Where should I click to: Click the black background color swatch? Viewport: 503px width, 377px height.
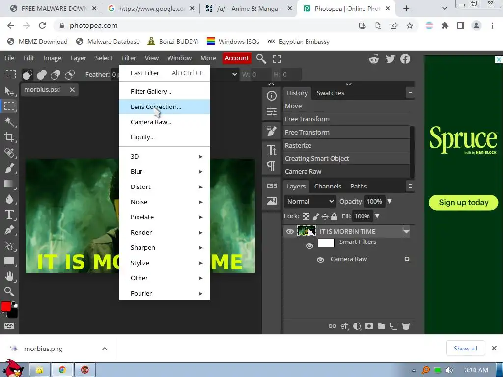[13, 313]
